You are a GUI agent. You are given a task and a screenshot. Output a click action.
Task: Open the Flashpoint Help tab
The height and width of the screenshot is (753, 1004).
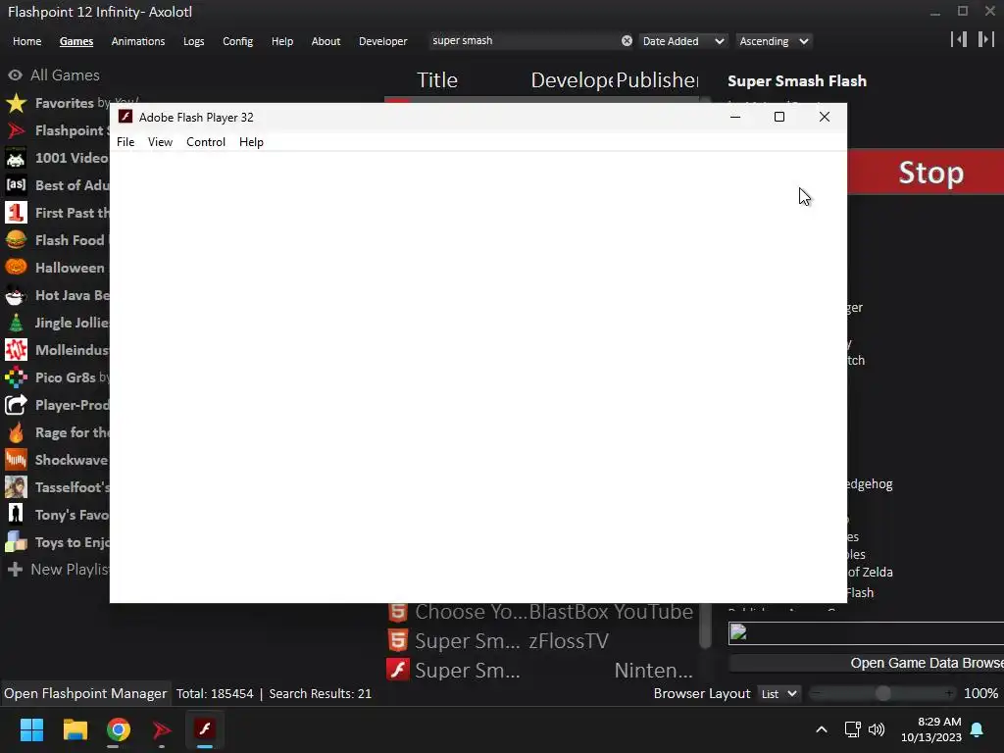pos(281,41)
